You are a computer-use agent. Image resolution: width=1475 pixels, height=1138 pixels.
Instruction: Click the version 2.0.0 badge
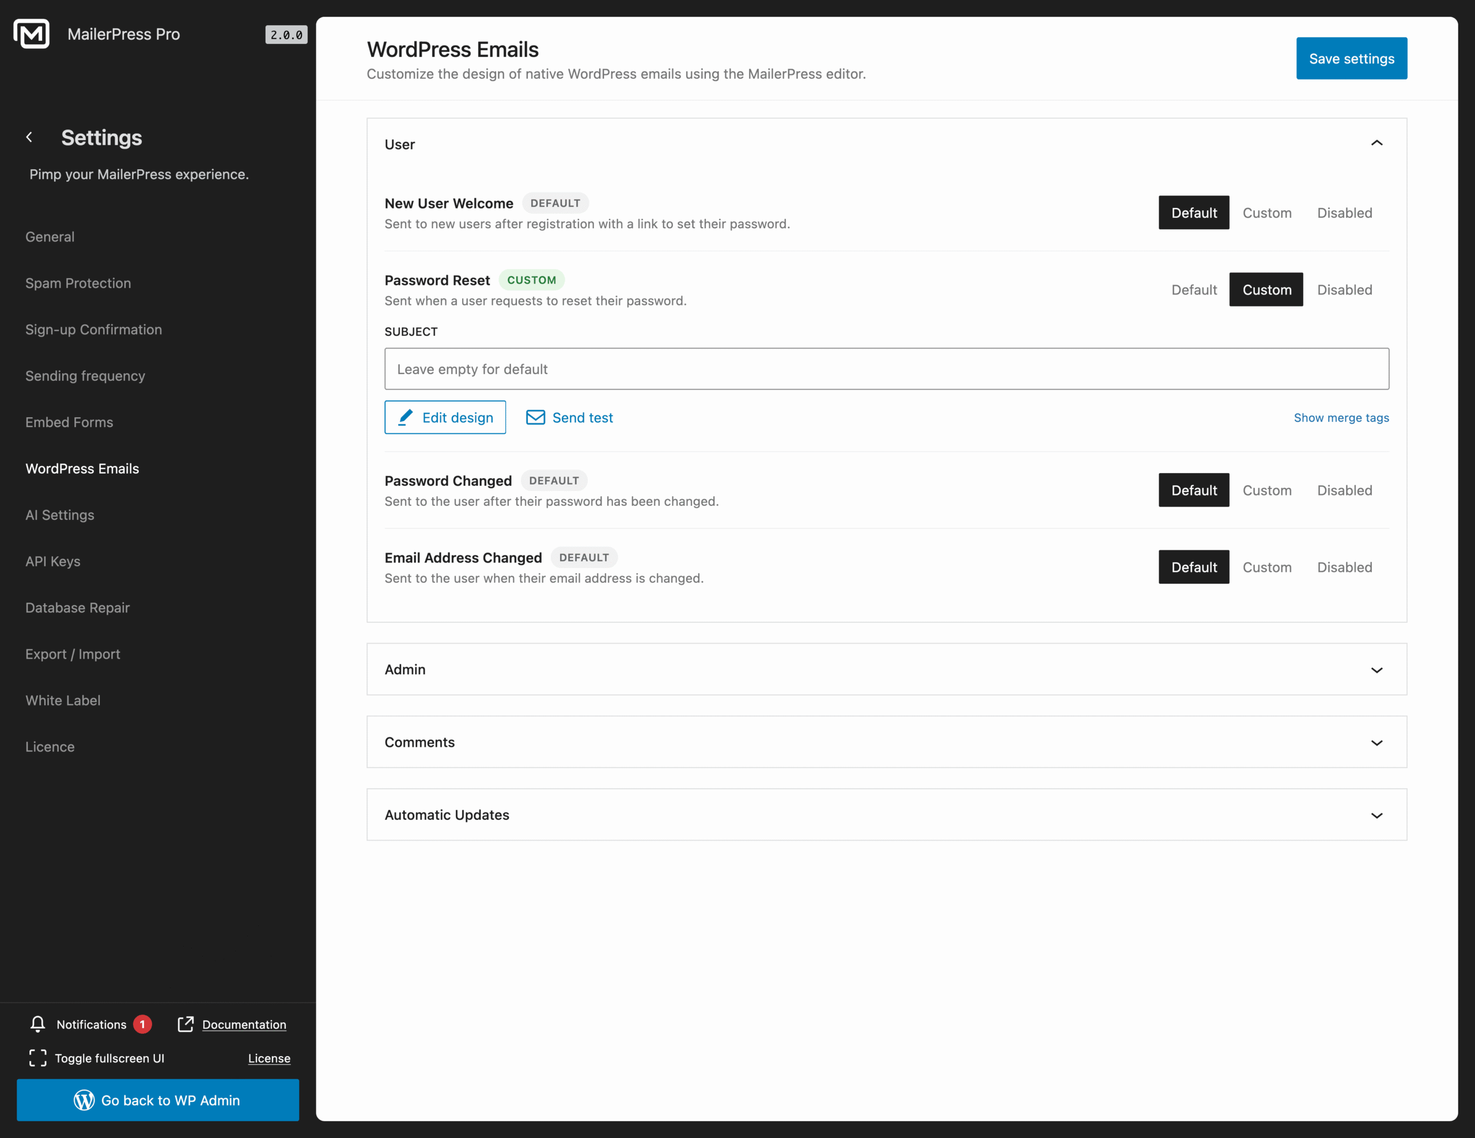[286, 35]
